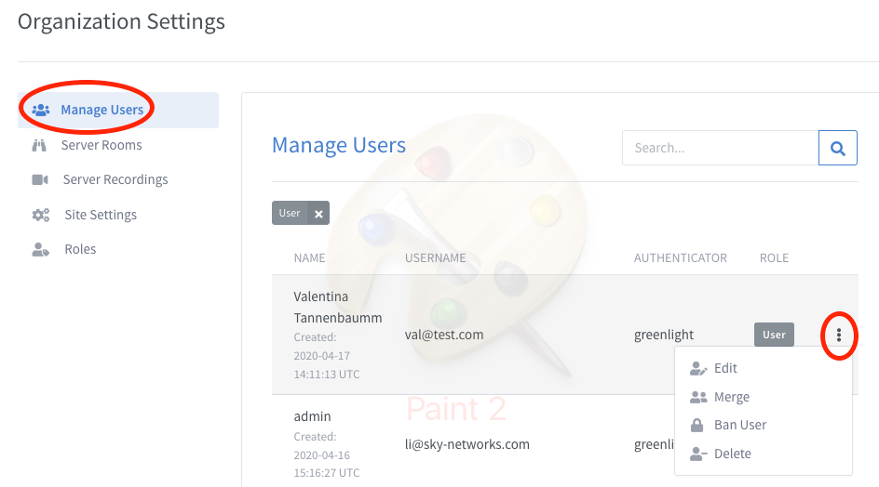This screenshot has height=487, width=879.
Task: Go to Server Recordings
Action: (115, 179)
